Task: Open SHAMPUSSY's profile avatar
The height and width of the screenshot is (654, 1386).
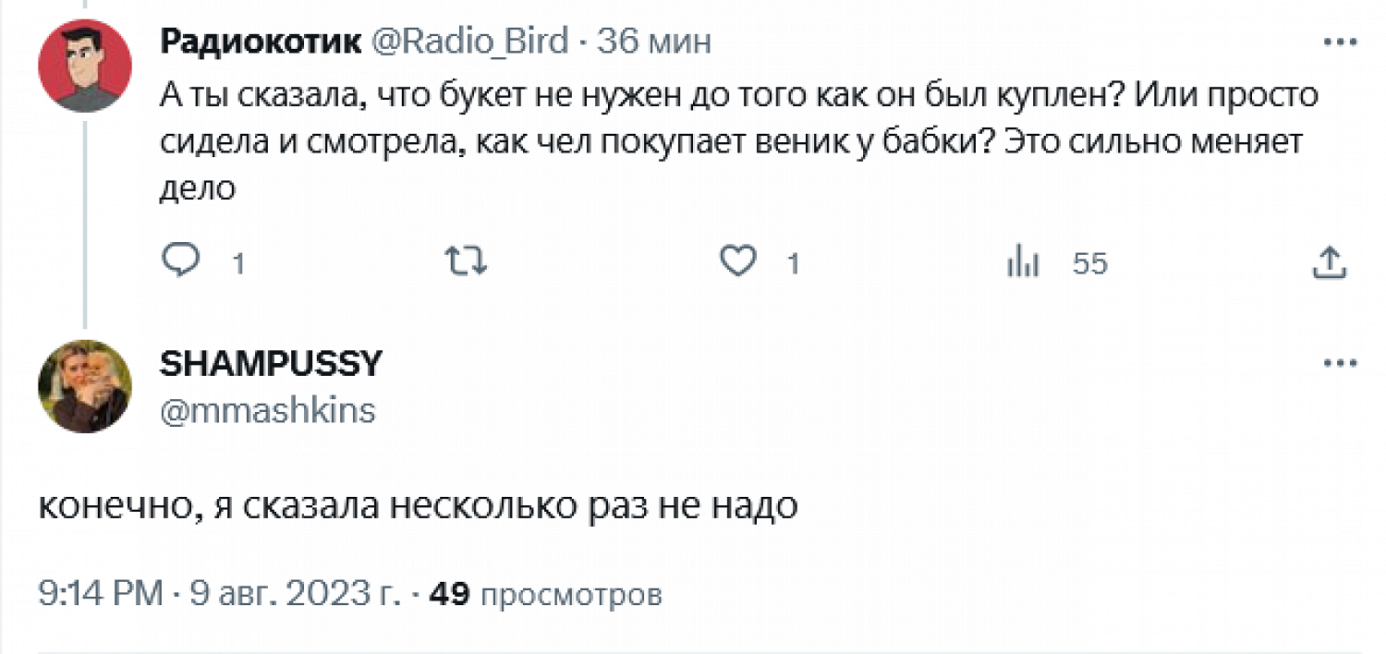Action: click(84, 386)
